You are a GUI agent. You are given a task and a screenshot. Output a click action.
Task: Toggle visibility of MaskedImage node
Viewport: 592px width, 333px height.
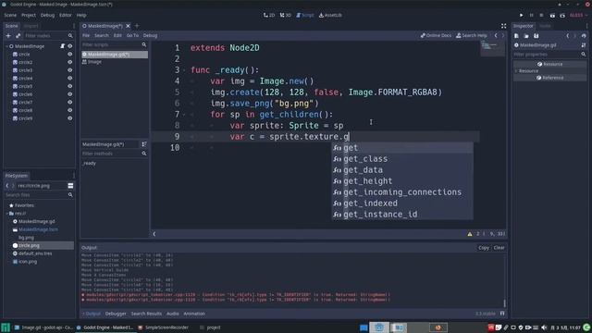pyautogui.click(x=70, y=46)
